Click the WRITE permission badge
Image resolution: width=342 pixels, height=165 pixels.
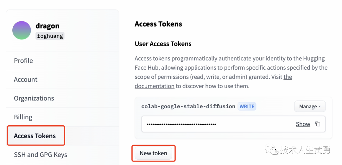coord(247,106)
